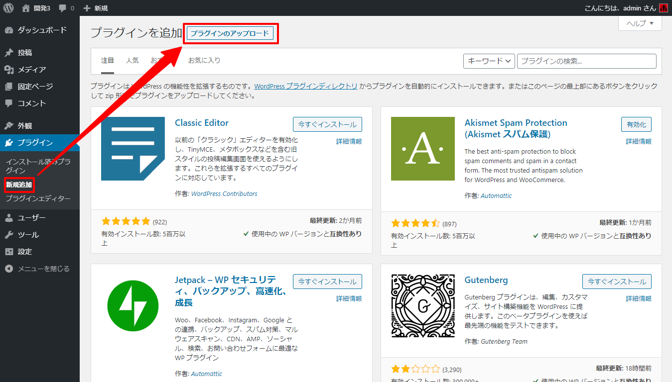Screen dimensions: 672x382
Task: Click the Classic Editor title link
Action: click(x=202, y=123)
